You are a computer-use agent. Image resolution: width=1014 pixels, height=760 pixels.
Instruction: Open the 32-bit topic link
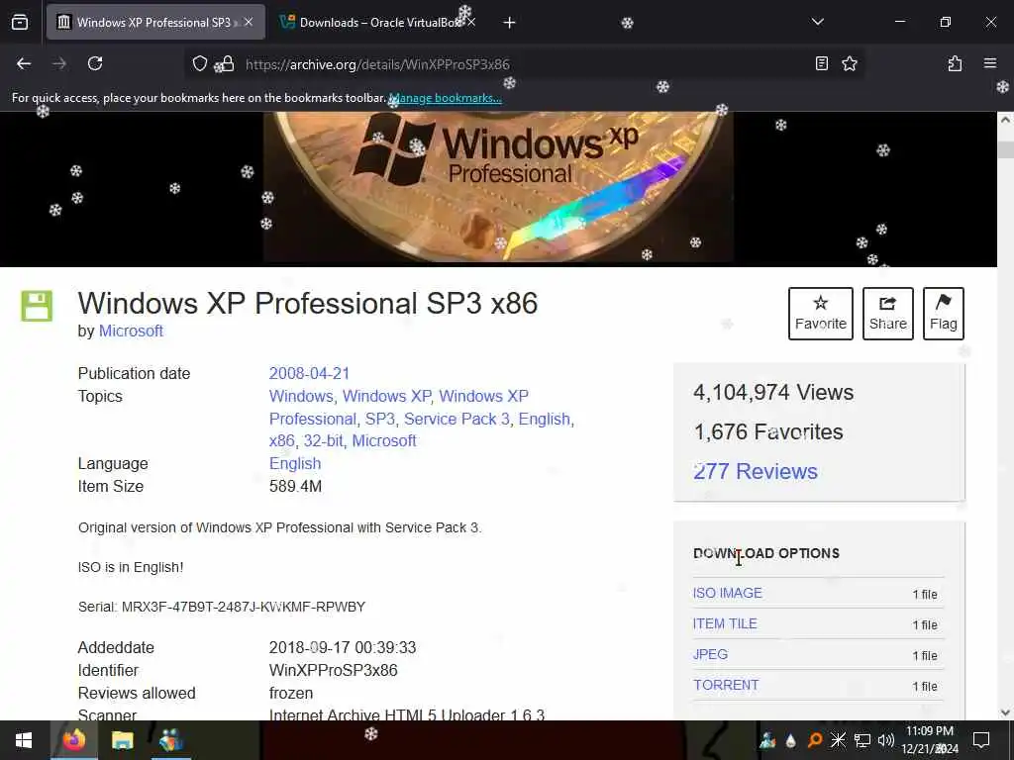point(324,440)
